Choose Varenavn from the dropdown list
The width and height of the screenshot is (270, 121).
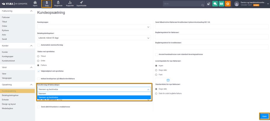94,94
